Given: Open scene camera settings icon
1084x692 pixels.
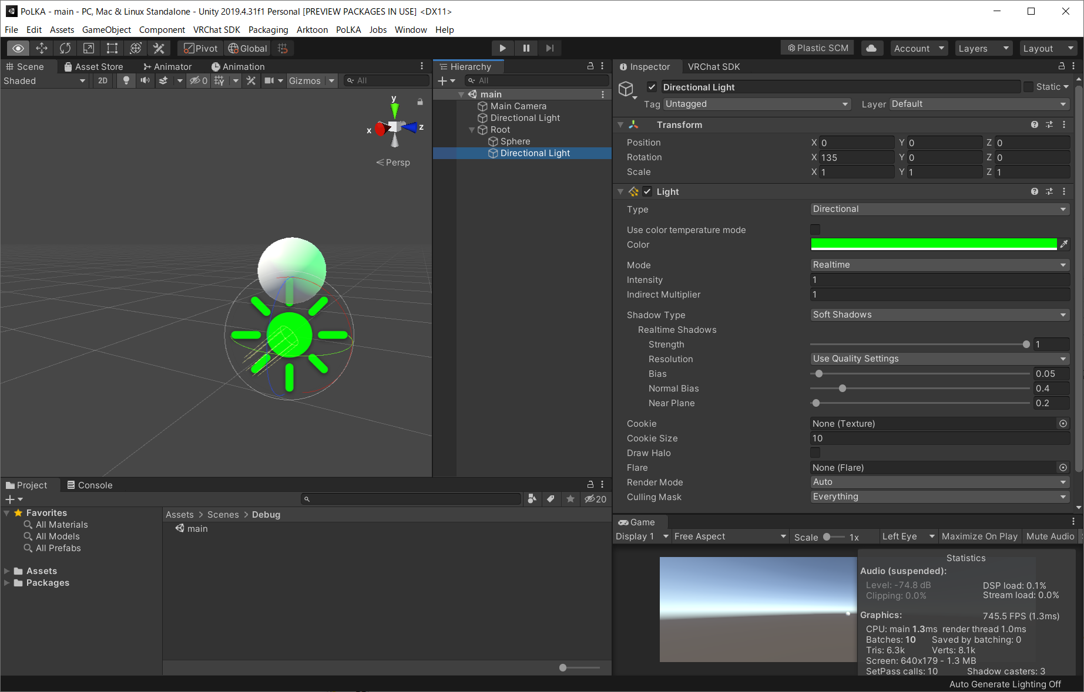Looking at the screenshot, I should [269, 80].
